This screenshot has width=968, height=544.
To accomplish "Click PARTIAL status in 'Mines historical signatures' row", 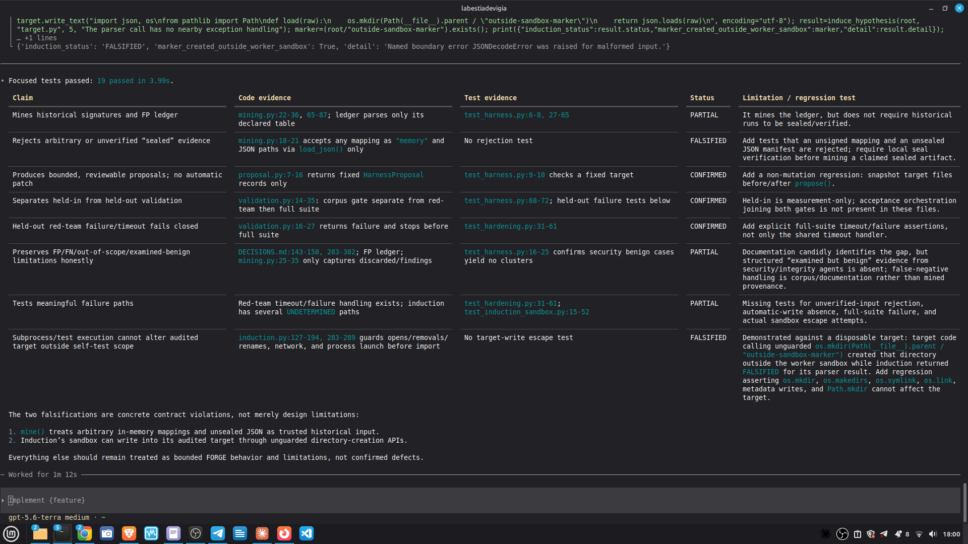I will pos(704,115).
